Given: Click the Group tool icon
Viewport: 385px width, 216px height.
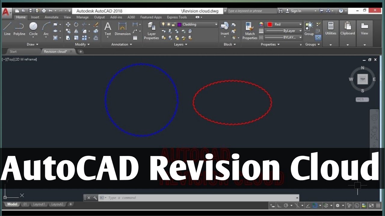Looking at the screenshot, I should click(x=309, y=29).
